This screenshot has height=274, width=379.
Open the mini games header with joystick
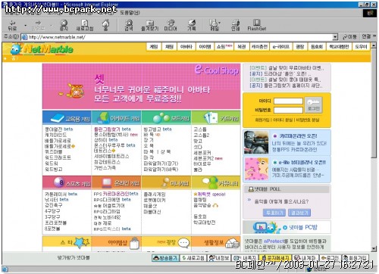tap(166, 182)
